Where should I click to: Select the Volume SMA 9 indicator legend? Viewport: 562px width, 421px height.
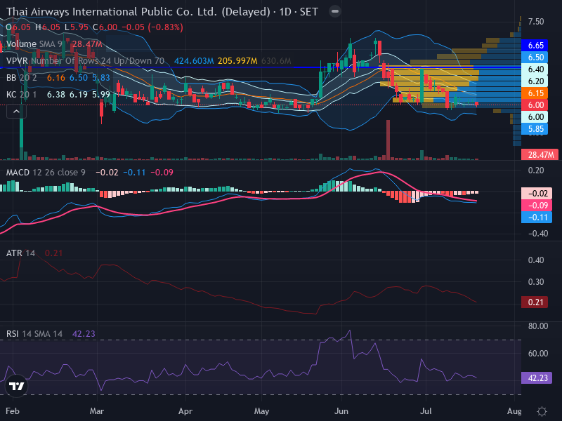(x=54, y=44)
